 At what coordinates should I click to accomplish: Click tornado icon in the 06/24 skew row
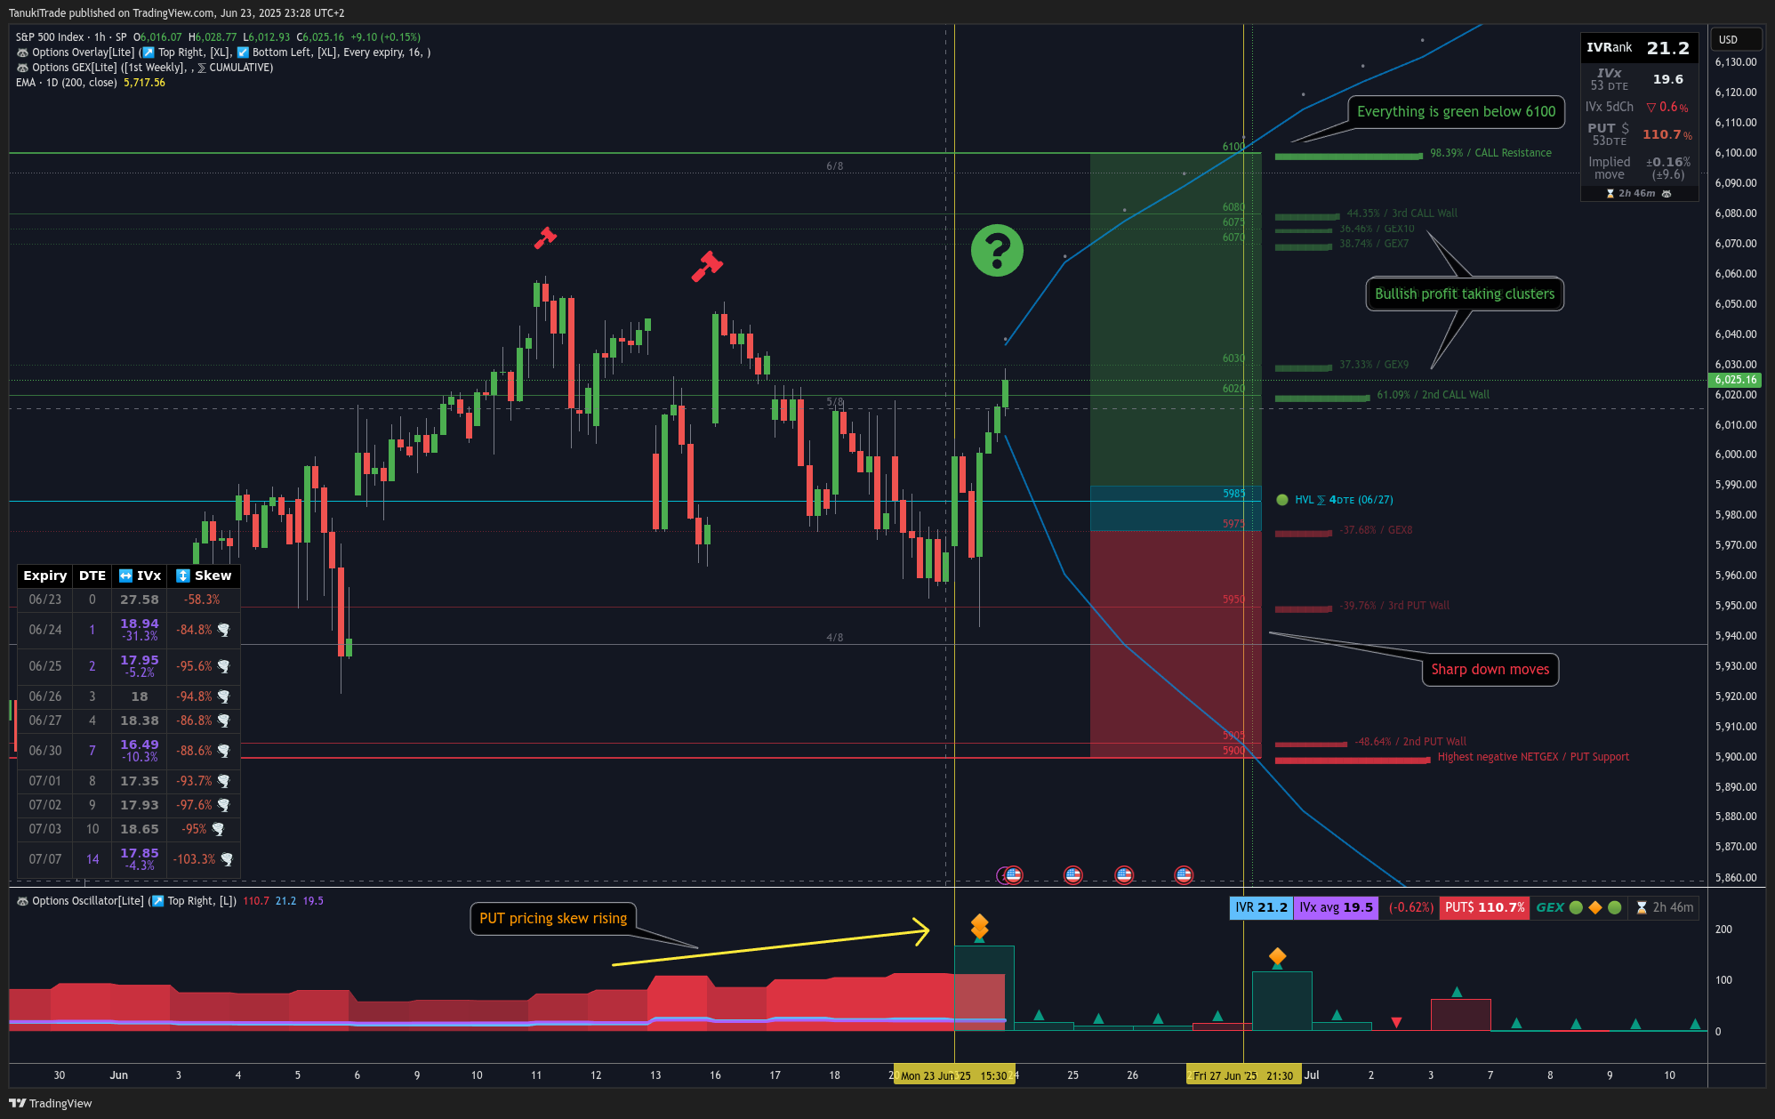[x=224, y=630]
